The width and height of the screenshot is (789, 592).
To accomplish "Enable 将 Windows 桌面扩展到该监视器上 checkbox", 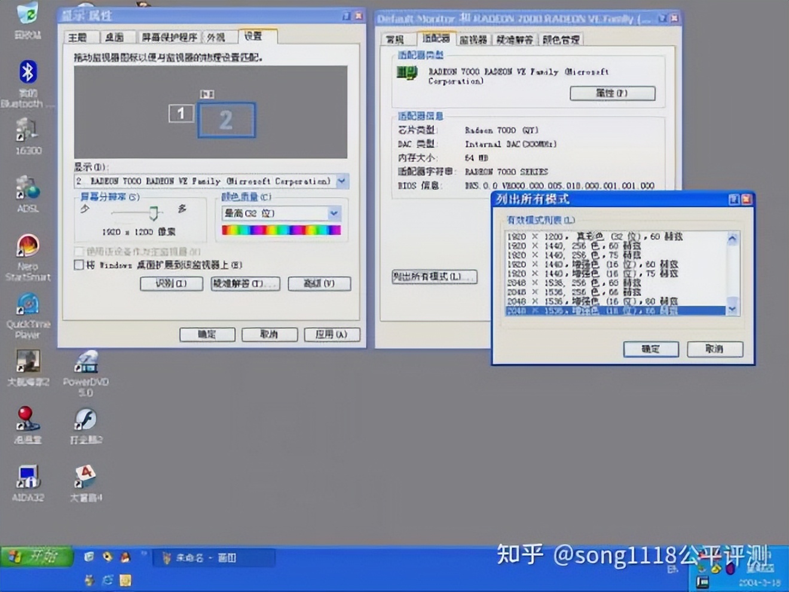I will (78, 264).
